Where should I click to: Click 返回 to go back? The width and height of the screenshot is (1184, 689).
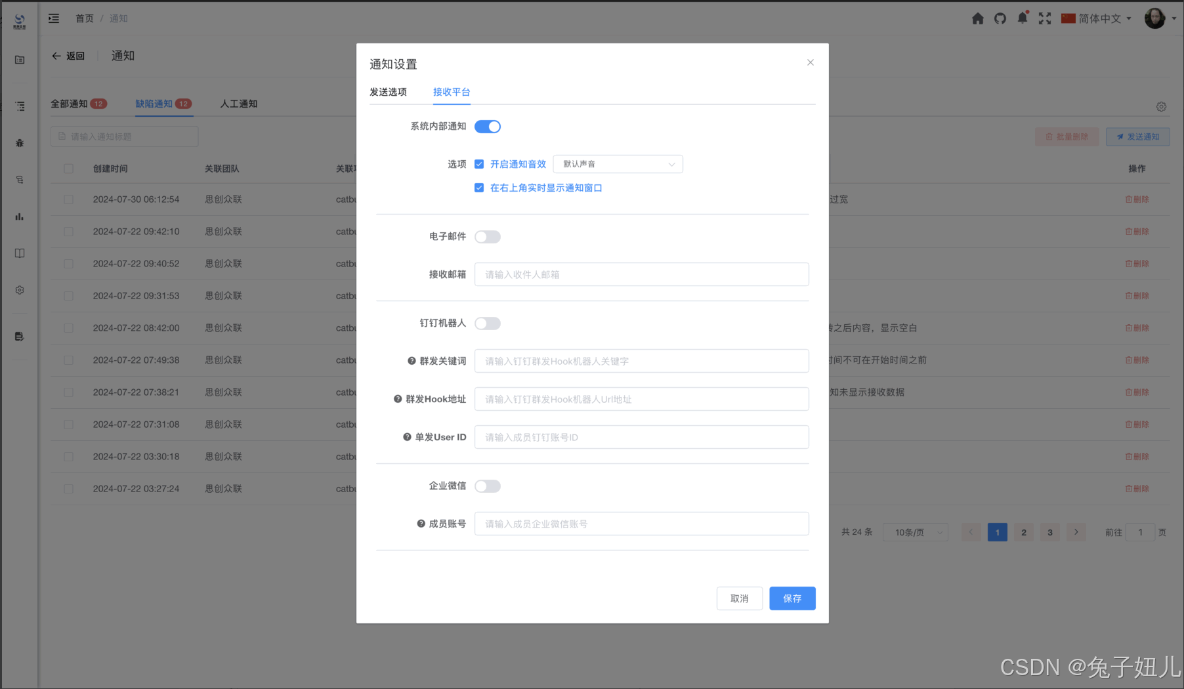(68, 56)
